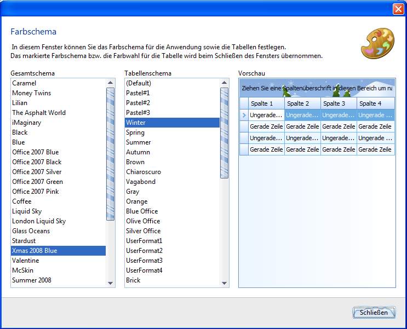Close the Farbschema dialog window
407x329 pixels.
pos(398,9)
